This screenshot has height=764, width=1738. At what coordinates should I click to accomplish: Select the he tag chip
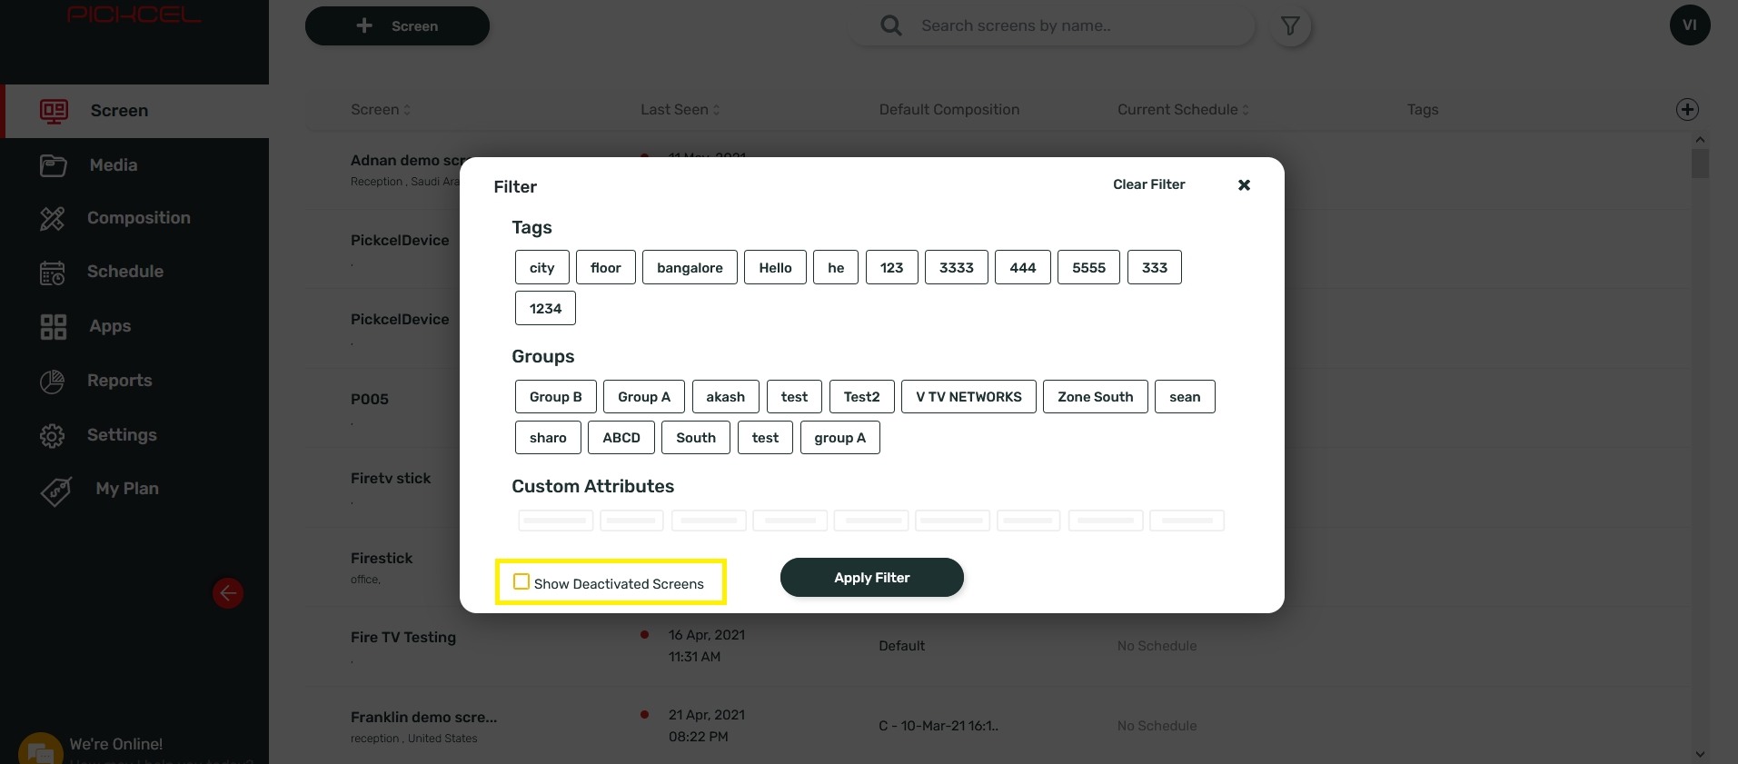coord(836,267)
